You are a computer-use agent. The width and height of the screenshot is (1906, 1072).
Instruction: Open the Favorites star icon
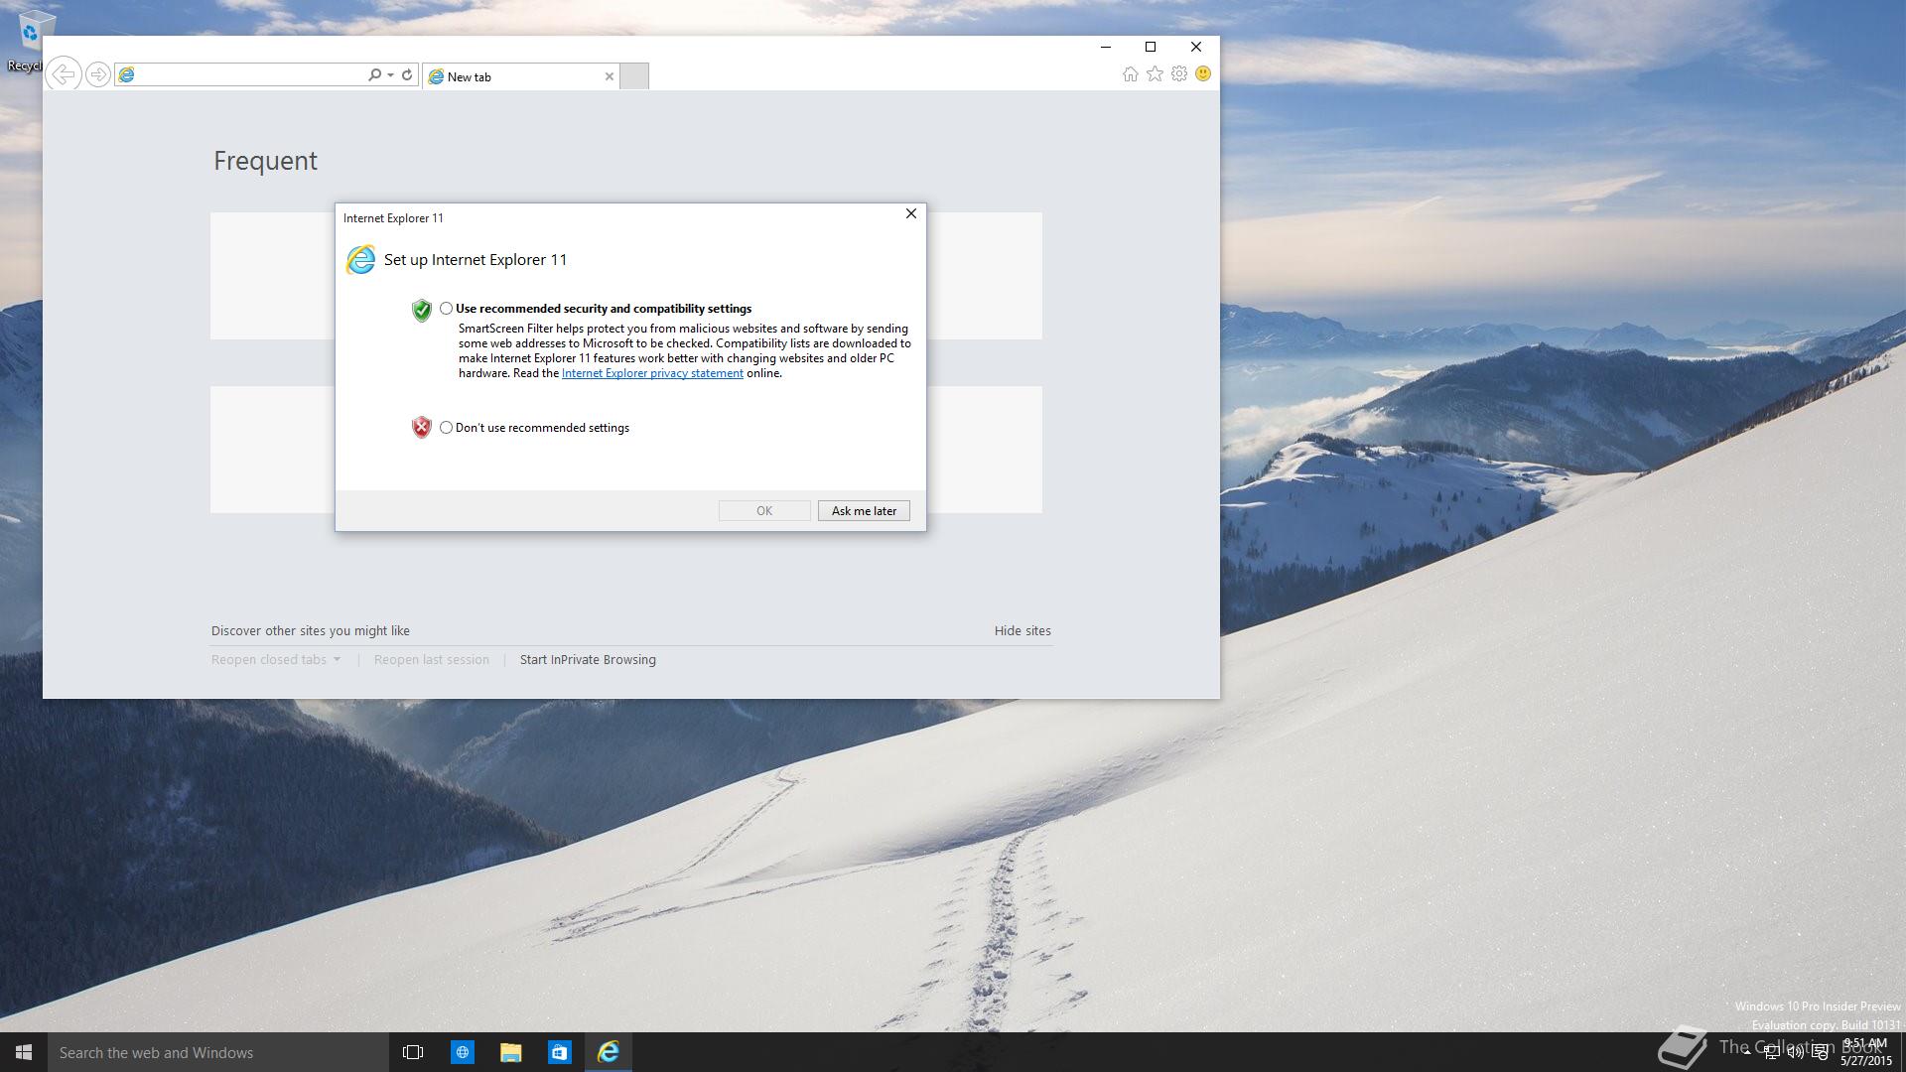tap(1155, 73)
